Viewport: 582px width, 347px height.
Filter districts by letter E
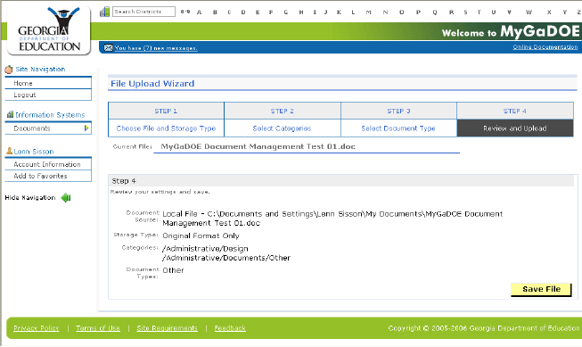point(258,12)
